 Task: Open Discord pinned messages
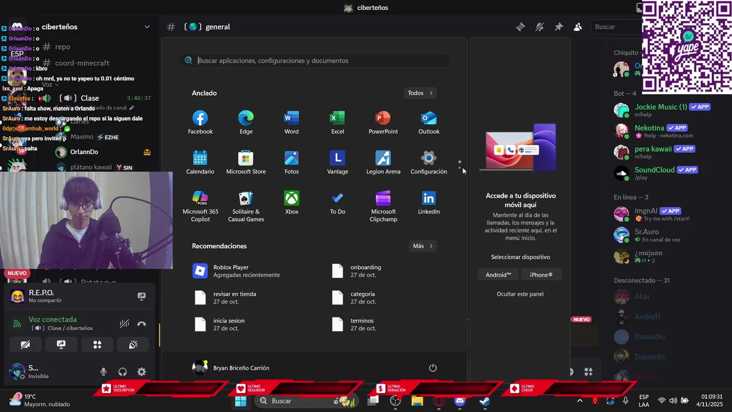coord(559,27)
